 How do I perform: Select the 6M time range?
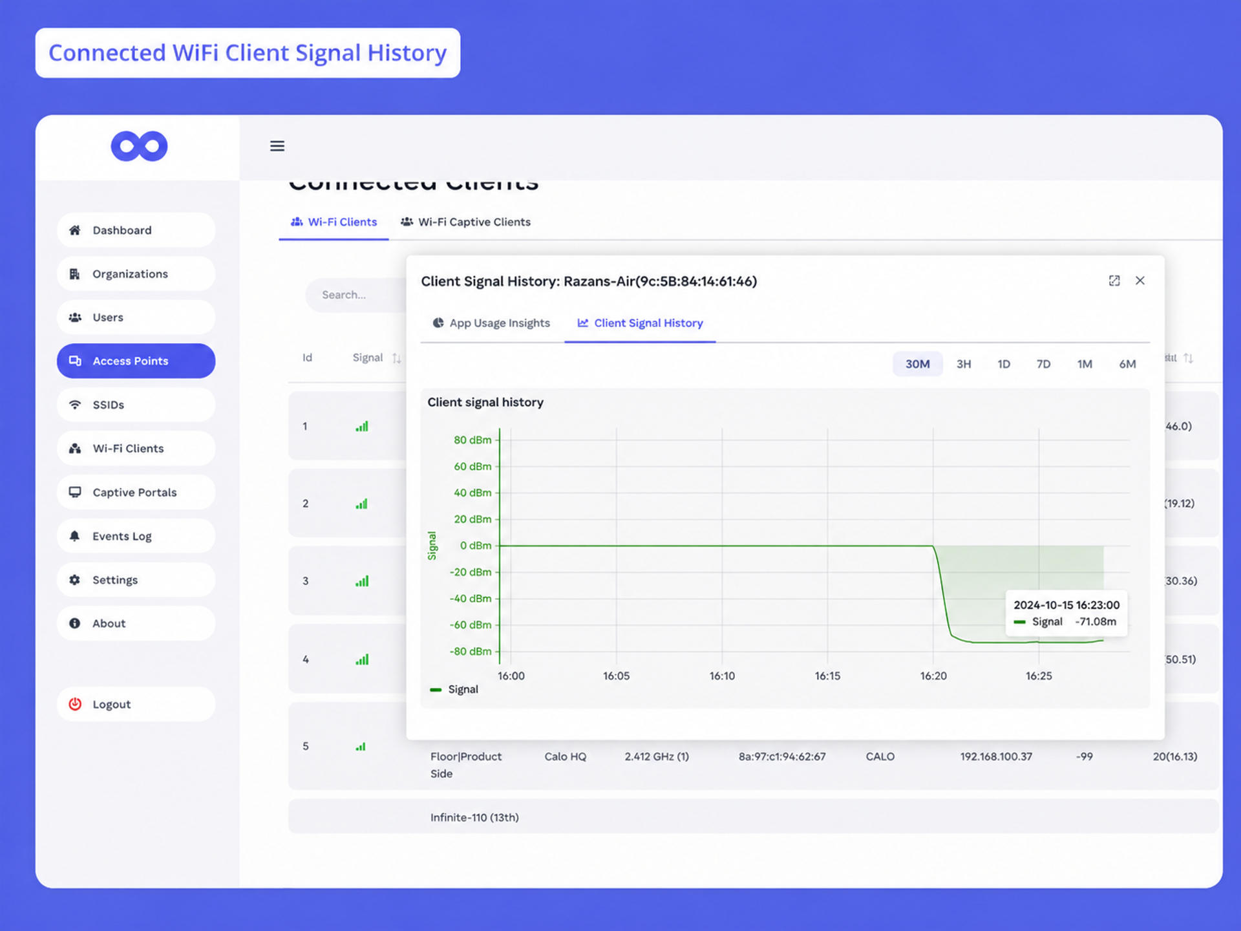(x=1127, y=364)
